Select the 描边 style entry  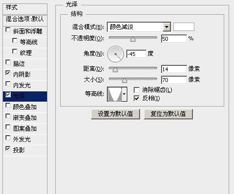[x=19, y=63]
